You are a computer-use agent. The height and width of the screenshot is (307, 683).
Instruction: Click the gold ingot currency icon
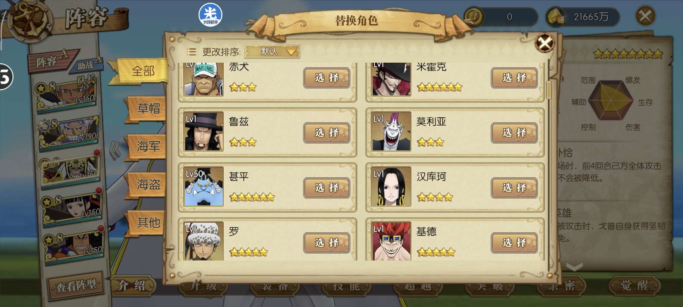point(556,17)
